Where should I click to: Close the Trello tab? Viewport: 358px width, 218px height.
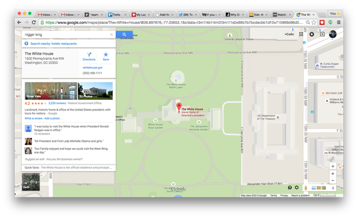125,15
